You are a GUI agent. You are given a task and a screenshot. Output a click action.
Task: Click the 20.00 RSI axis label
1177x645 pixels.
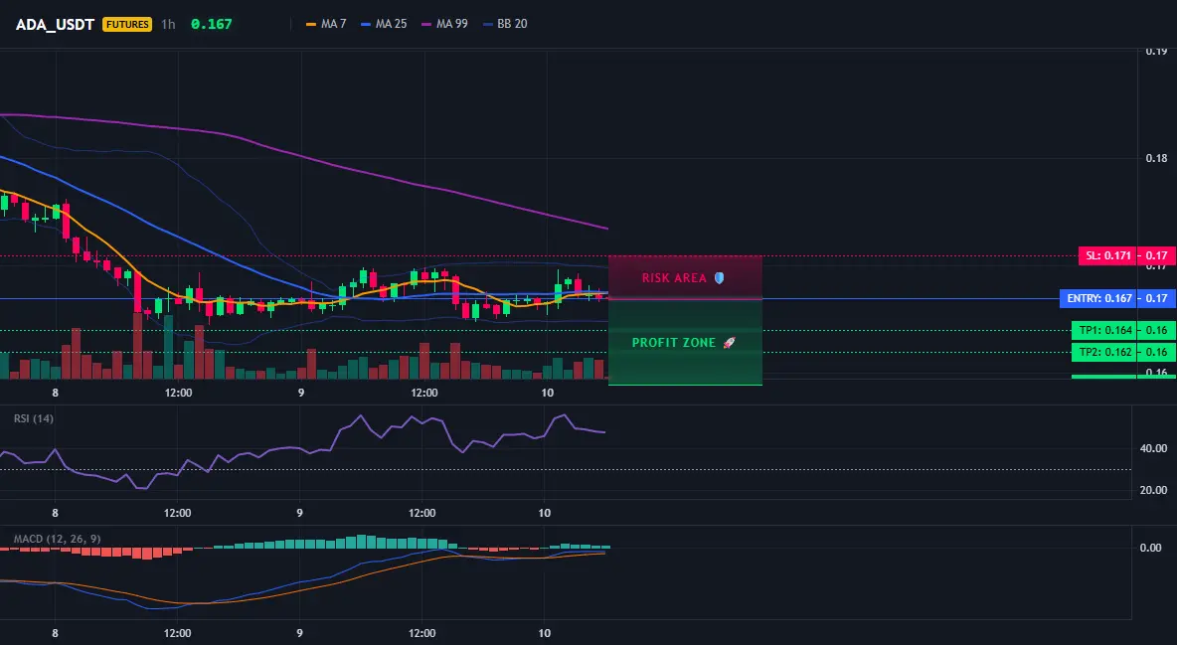tap(1154, 490)
